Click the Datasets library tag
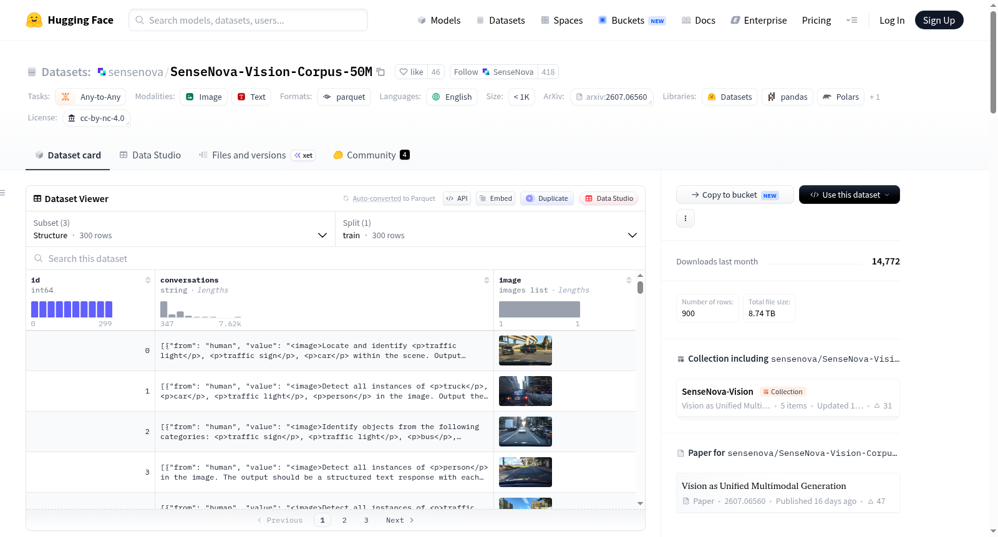Viewport: 998px width, 537px height. pyautogui.click(x=730, y=97)
